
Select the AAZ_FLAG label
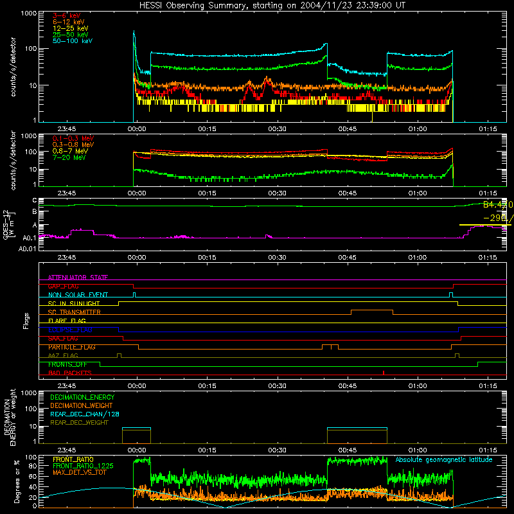pos(63,355)
